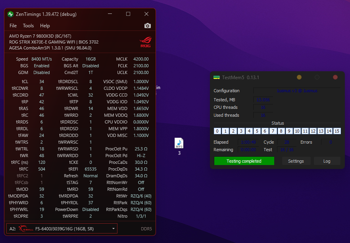Open the Help menu in ZenTimings
The height and width of the screenshot is (243, 350).
tap(45, 26)
